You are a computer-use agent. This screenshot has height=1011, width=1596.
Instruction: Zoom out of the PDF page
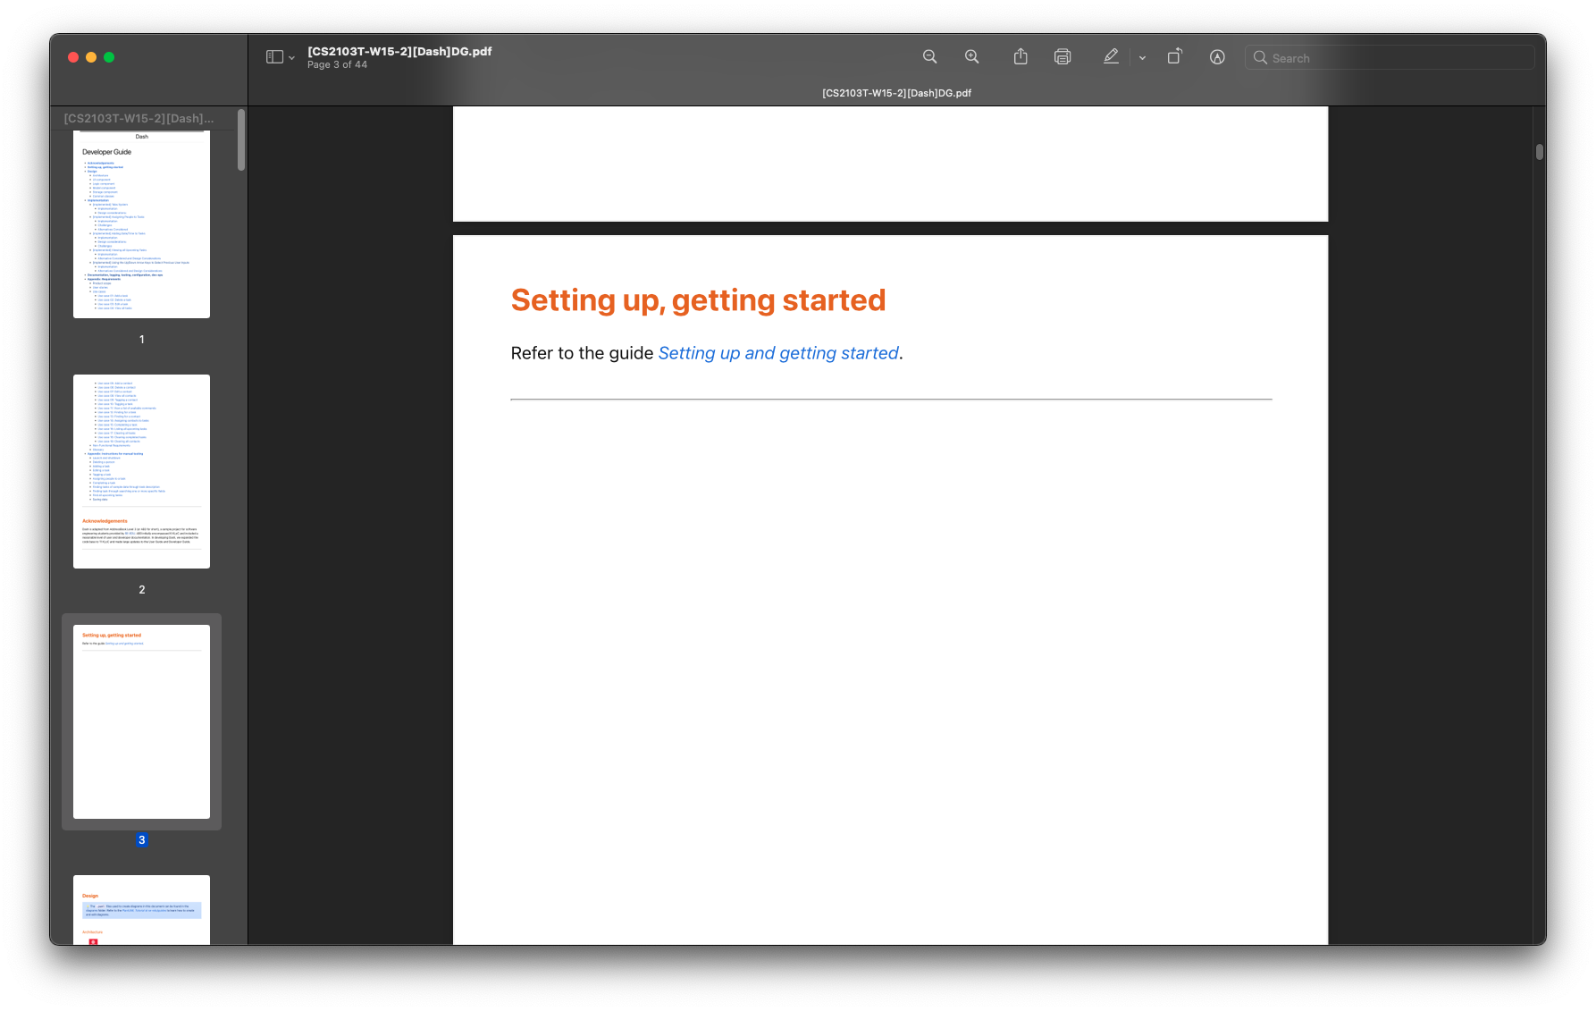point(929,57)
